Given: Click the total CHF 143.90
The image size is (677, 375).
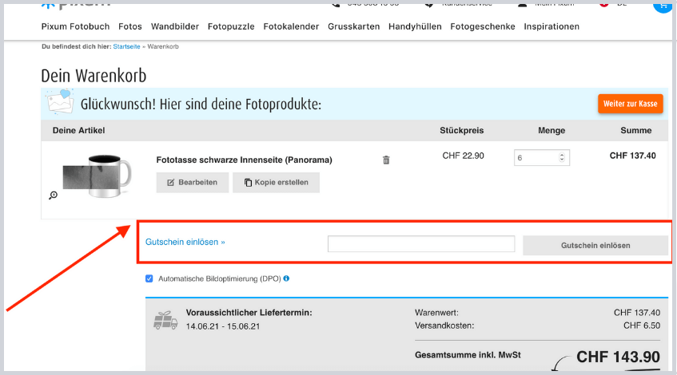Looking at the screenshot, I should pos(618,357).
